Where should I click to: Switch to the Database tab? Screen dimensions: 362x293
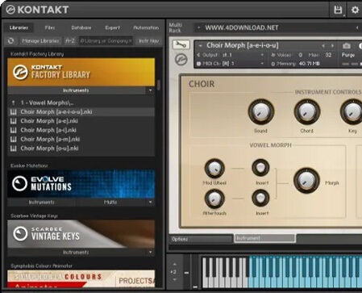[x=81, y=27]
